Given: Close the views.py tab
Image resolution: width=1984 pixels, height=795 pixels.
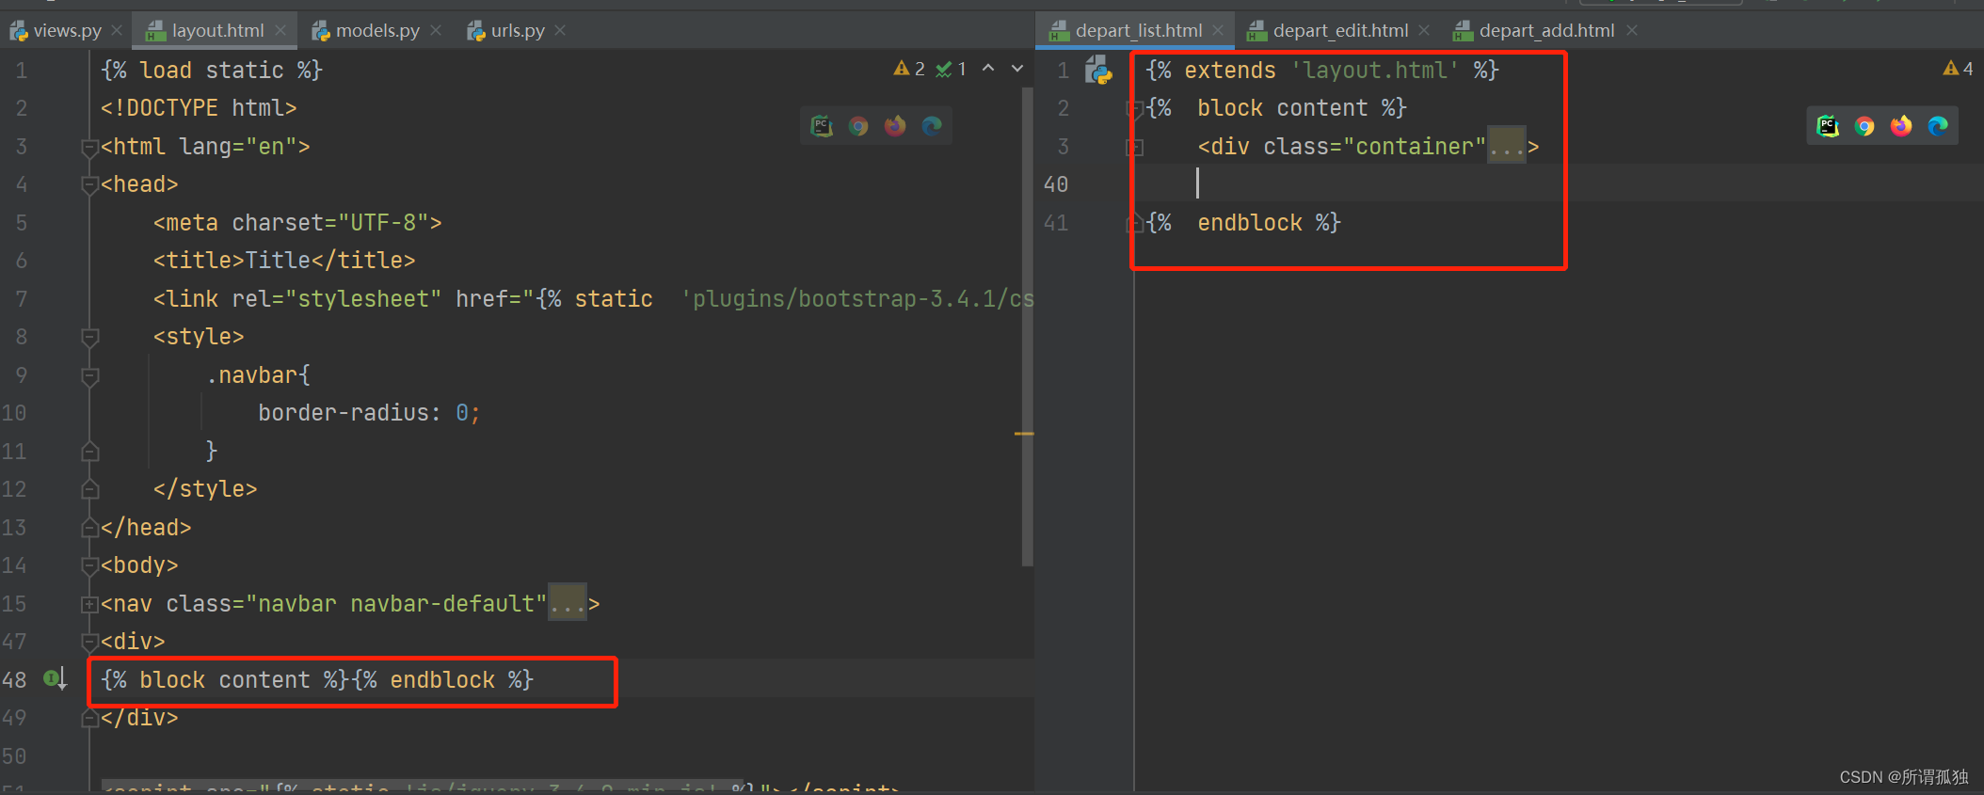Looking at the screenshot, I should click(117, 30).
